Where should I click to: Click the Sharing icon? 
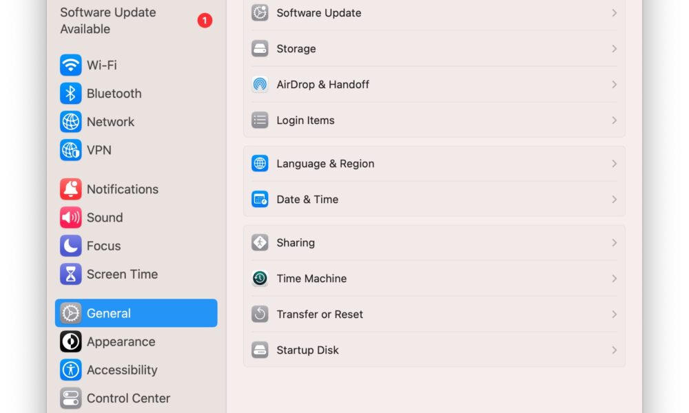pyautogui.click(x=260, y=242)
